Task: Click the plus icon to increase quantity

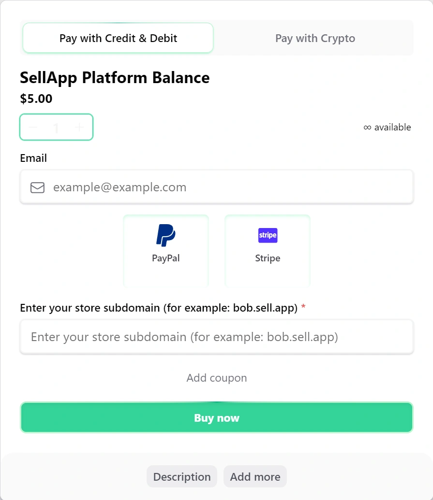Action: (79, 127)
